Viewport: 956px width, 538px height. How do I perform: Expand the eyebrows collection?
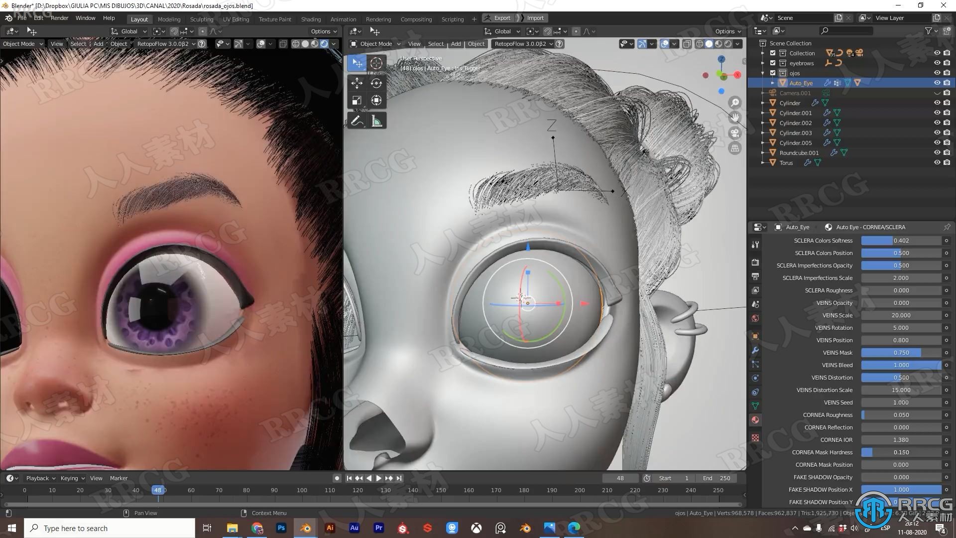coord(762,63)
